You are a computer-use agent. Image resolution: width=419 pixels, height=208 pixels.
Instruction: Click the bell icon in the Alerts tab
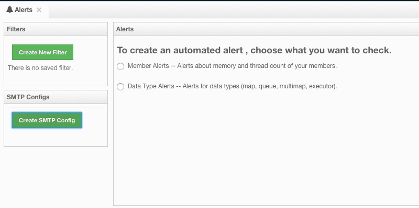9,9
